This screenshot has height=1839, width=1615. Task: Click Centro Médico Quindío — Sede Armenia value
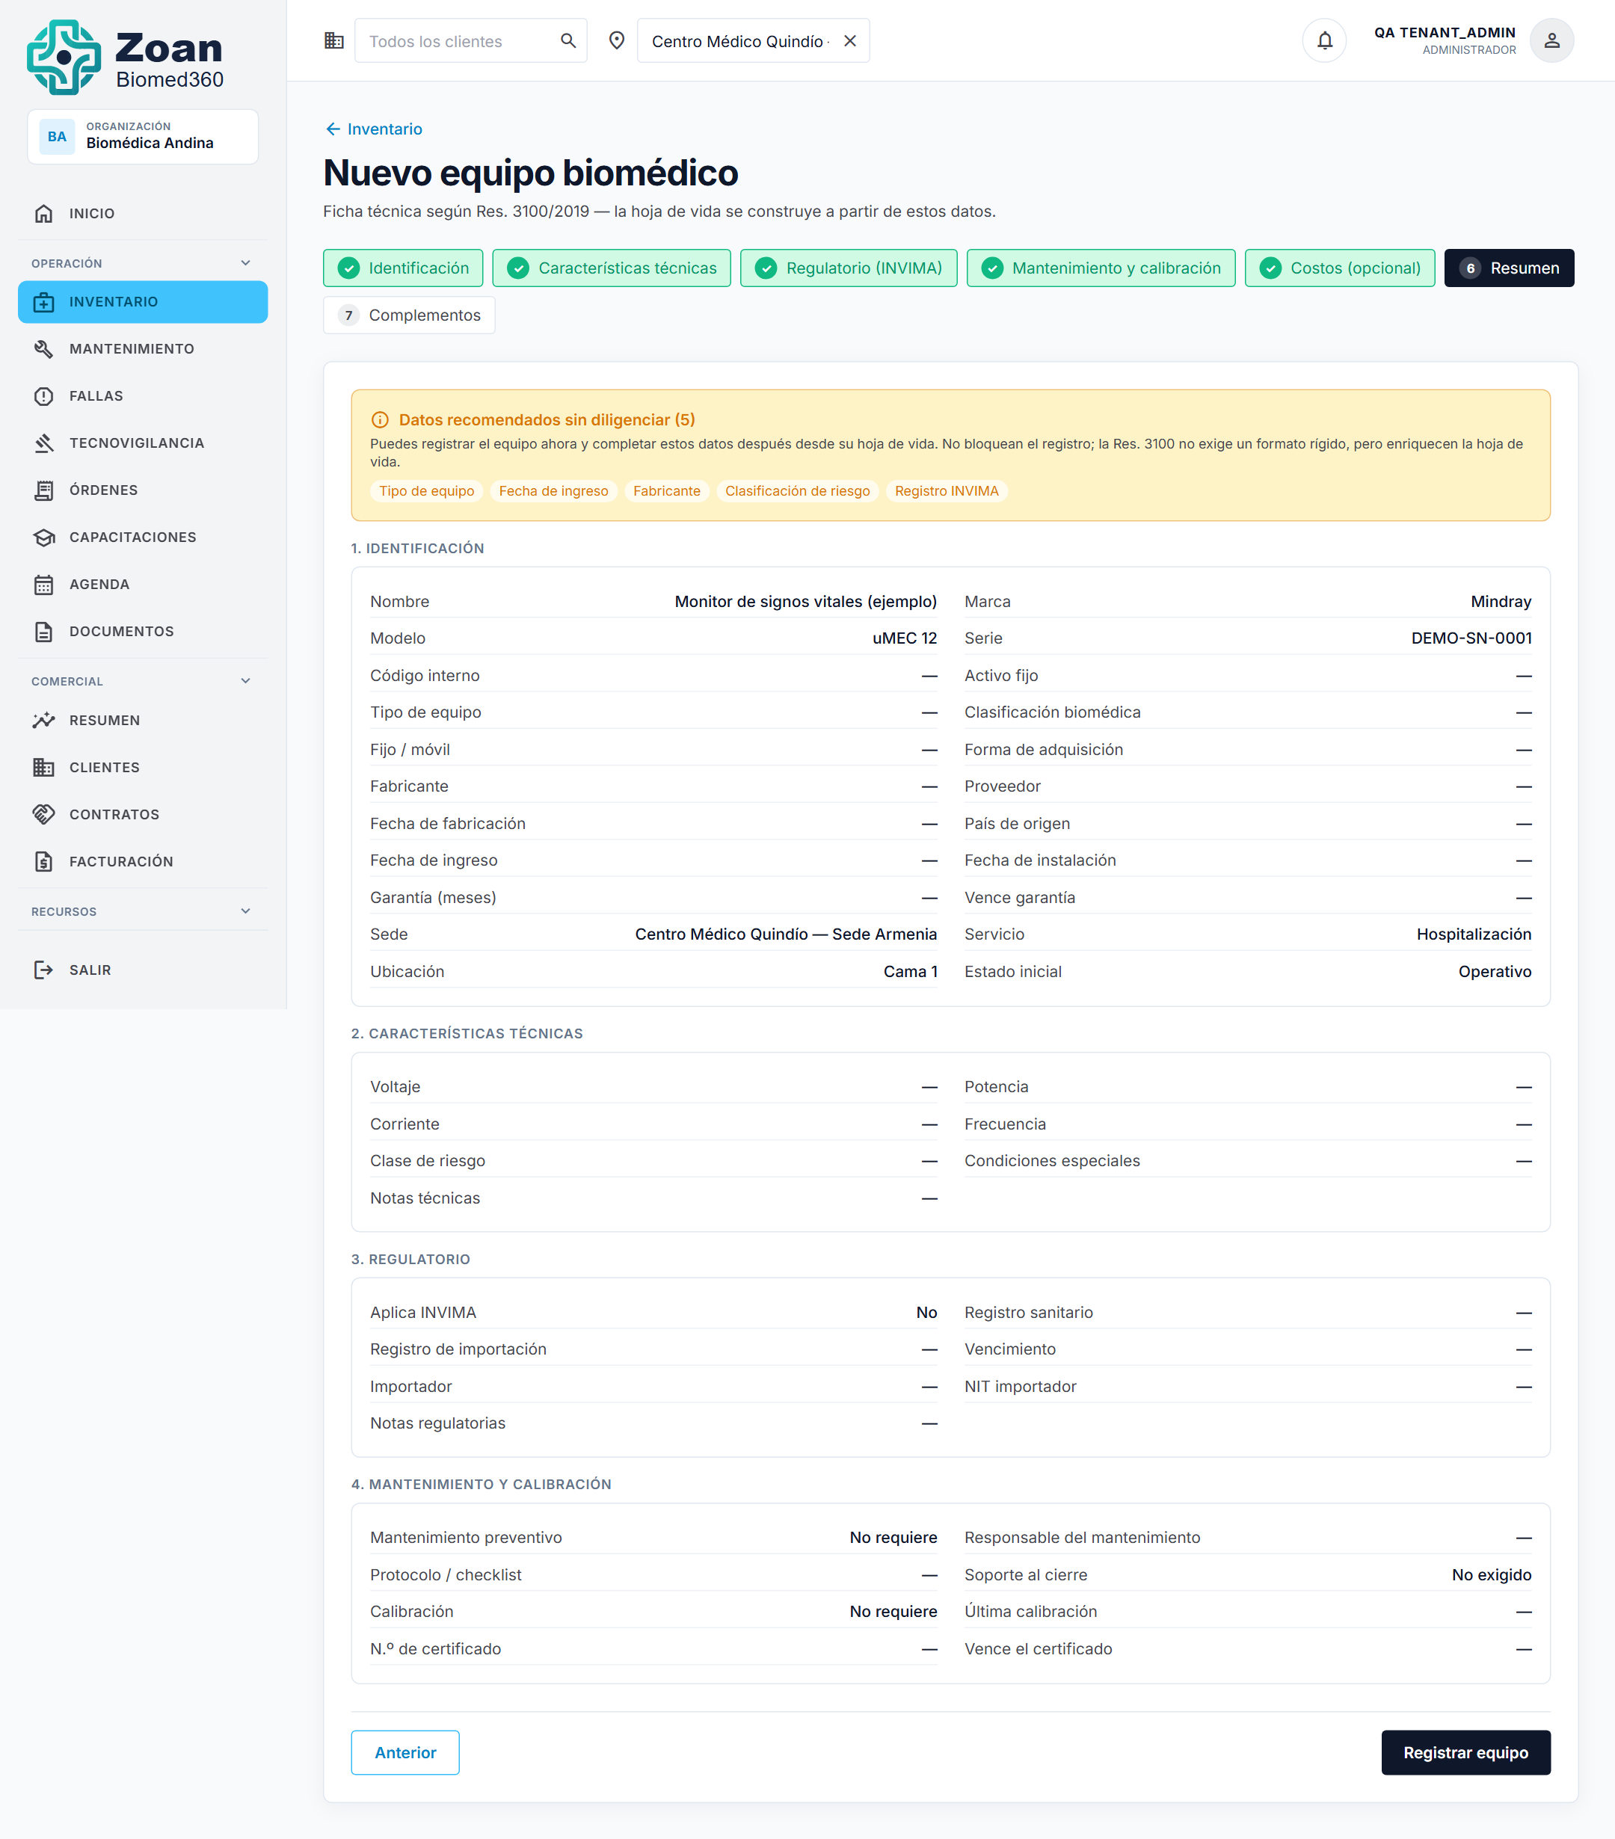[x=786, y=934]
